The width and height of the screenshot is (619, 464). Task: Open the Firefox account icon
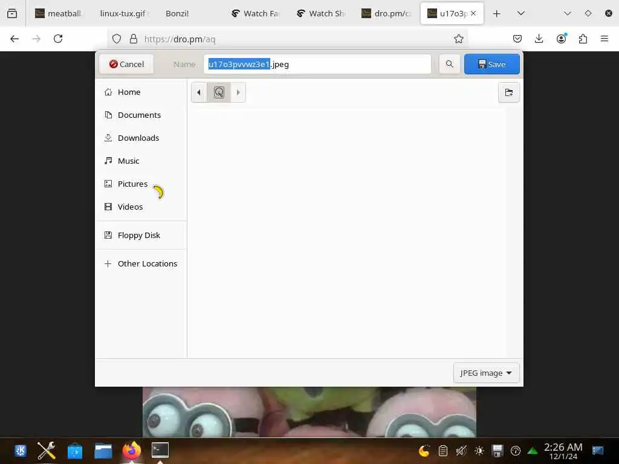point(561,39)
